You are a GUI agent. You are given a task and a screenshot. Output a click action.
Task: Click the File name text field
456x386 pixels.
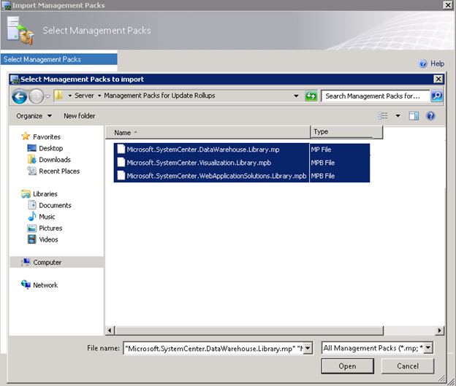[213, 348]
